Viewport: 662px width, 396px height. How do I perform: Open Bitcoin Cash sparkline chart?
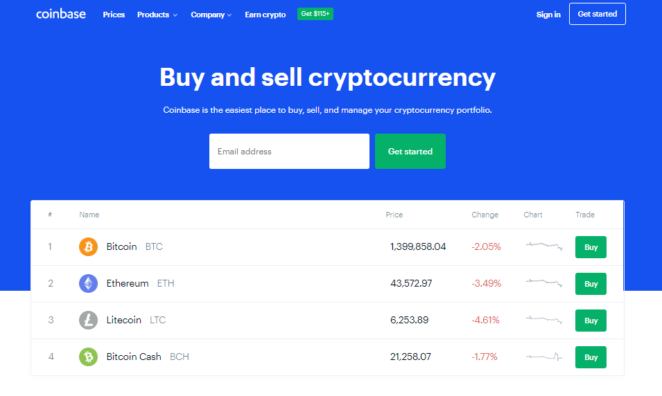click(x=543, y=357)
